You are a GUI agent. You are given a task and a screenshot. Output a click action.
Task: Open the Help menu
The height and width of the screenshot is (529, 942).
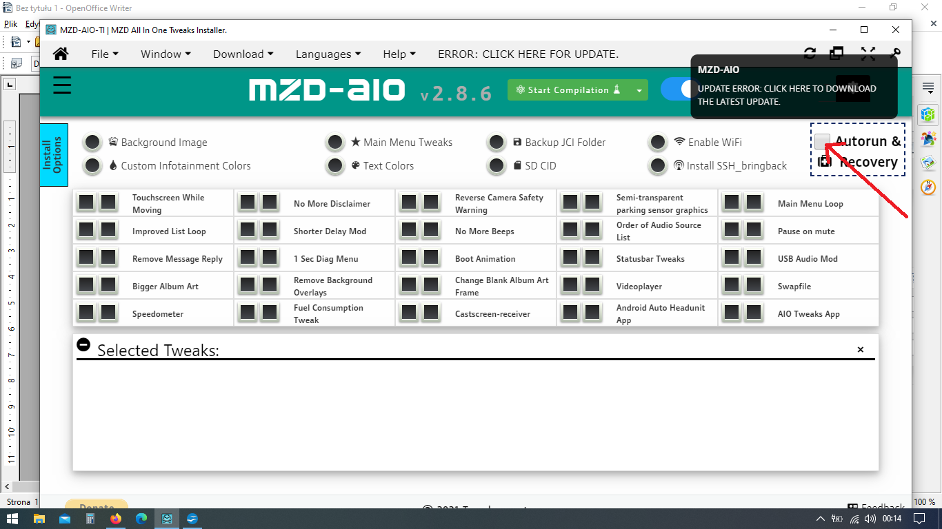(399, 54)
